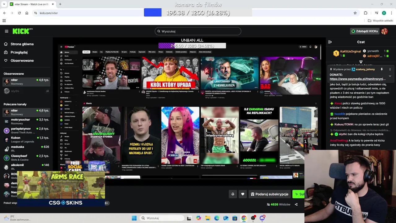Open the paymedia.pl donate link
Image resolution: width=396 pixels, height=223 pixels.
358,79
